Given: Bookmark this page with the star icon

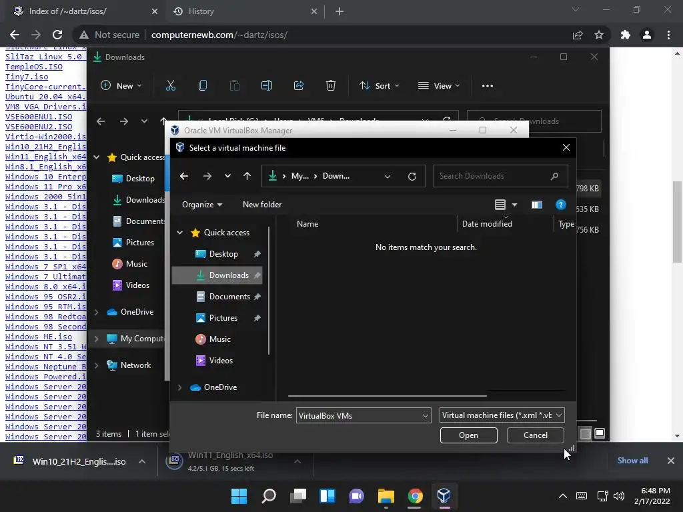Looking at the screenshot, I should (599, 35).
